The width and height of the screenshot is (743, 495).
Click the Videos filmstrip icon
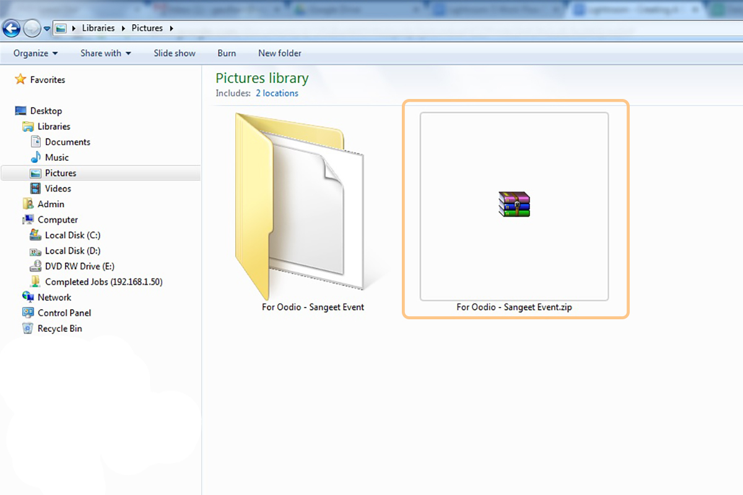point(36,189)
